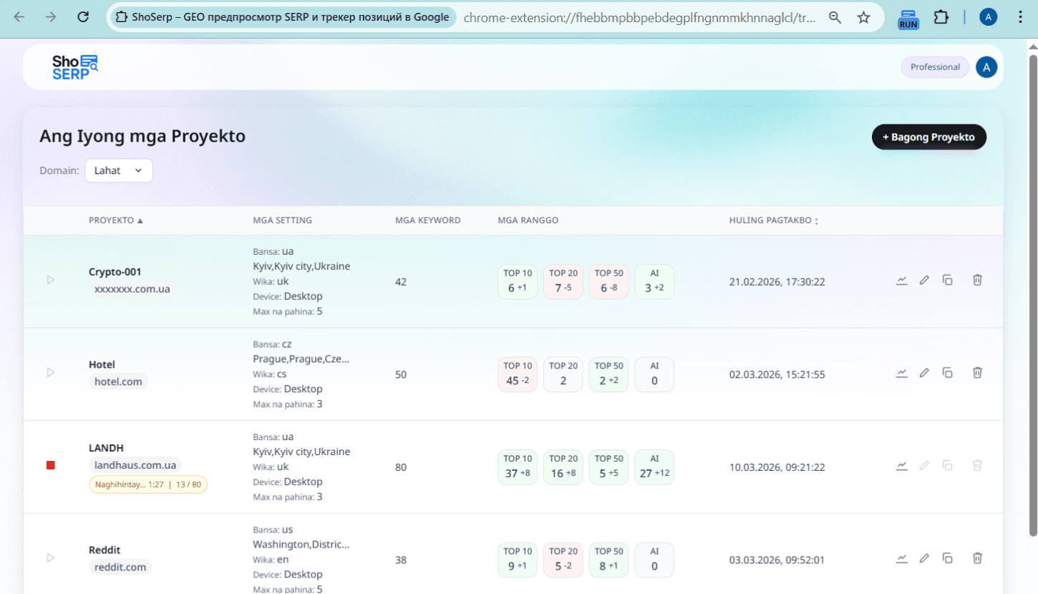Edit the Crypto-001 project
The height and width of the screenshot is (594, 1038).
coord(924,280)
